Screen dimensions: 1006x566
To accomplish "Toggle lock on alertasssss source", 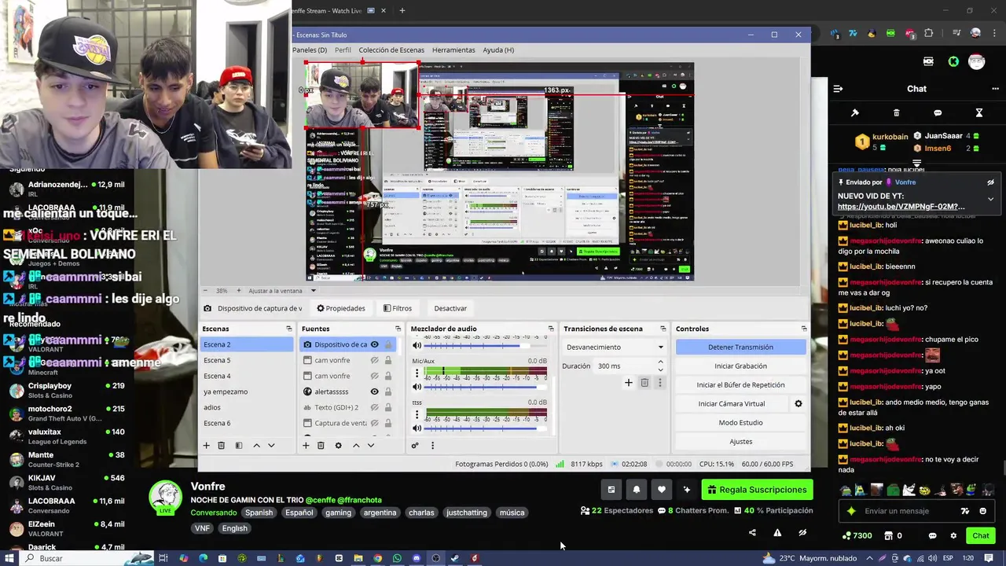I will pos(388,391).
